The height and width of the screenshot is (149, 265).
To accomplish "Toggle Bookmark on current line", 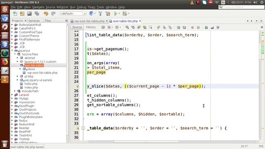I will 170,27.
